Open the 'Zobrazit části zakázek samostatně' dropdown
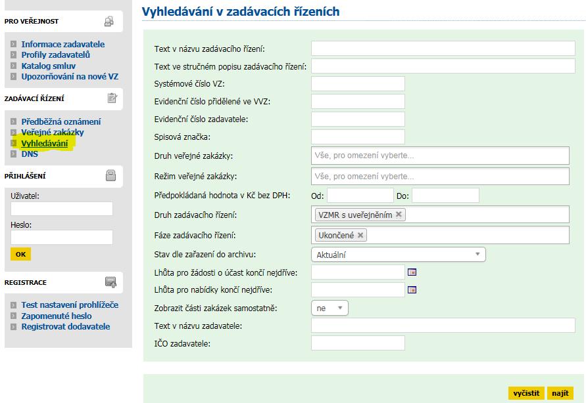 point(330,308)
